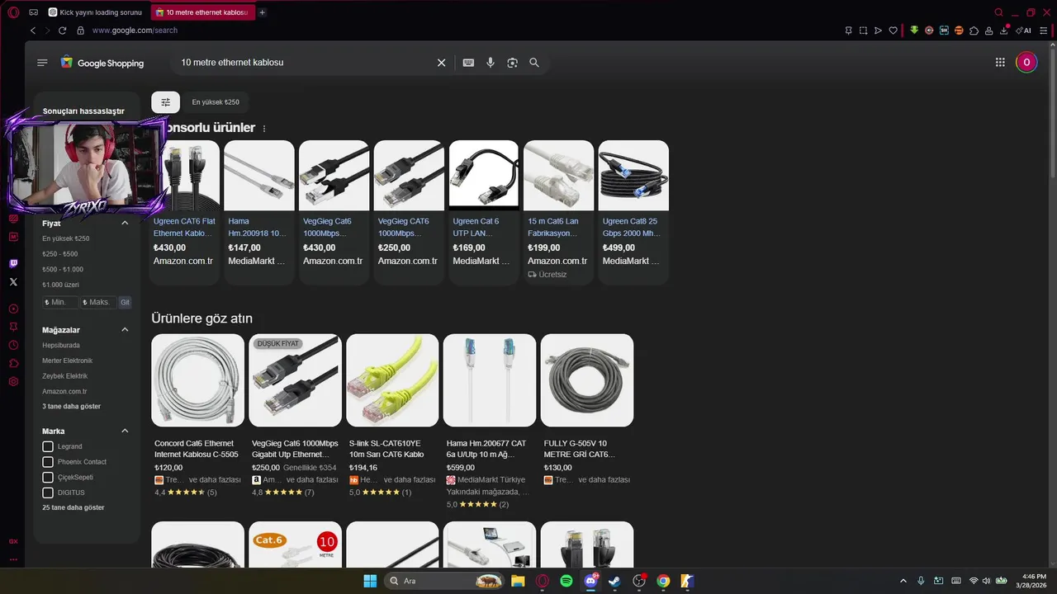Viewport: 1057px width, 594px height.
Task: Go back to the previous page
Action: coord(33,31)
